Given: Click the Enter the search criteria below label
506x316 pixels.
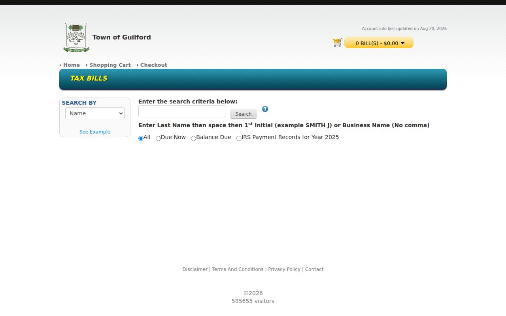Looking at the screenshot, I should pyautogui.click(x=188, y=102).
